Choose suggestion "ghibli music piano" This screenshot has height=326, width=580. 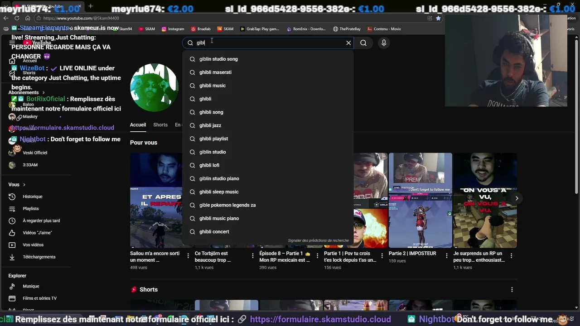(268, 218)
